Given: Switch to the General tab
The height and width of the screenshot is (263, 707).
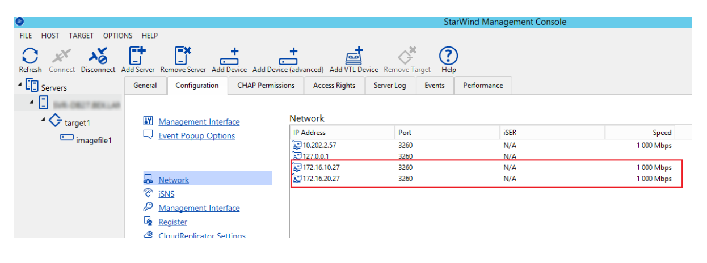Looking at the screenshot, I should 145,86.
